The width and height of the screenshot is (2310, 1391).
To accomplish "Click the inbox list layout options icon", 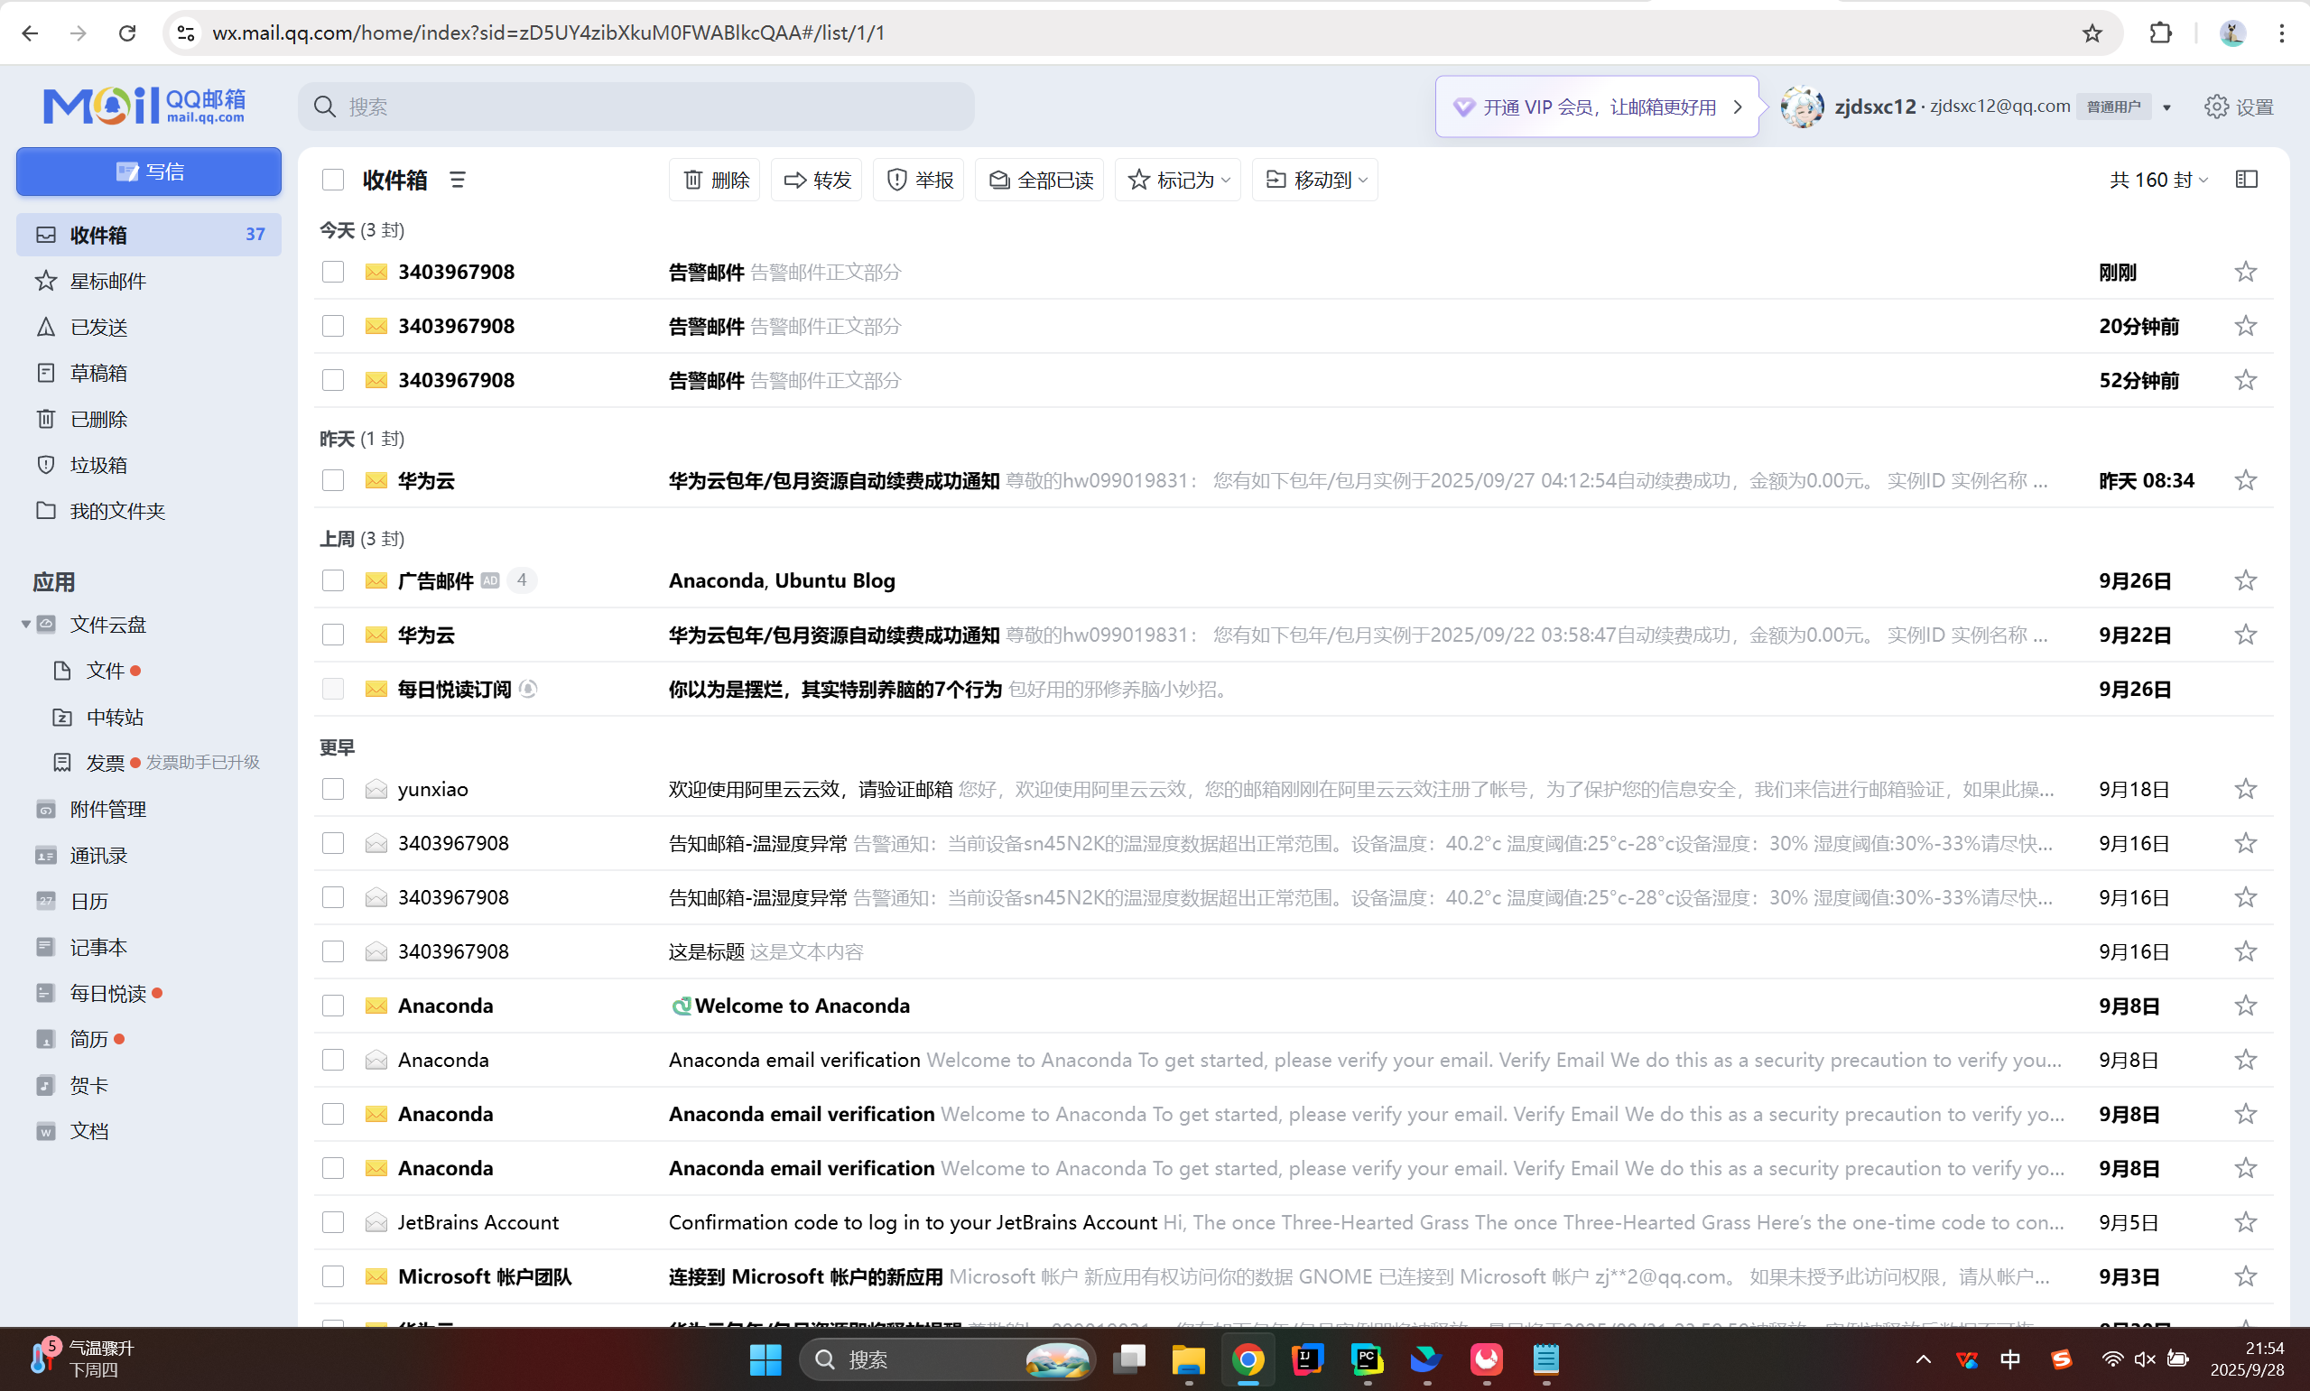I will pyautogui.click(x=458, y=180).
